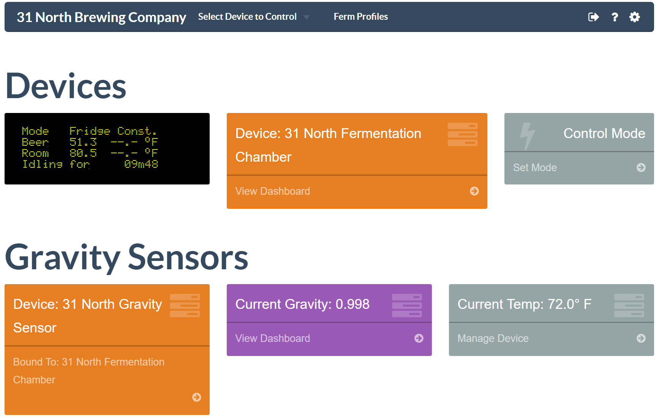Click the Set Mode arrow icon
This screenshot has height=418, width=659.
click(x=641, y=167)
